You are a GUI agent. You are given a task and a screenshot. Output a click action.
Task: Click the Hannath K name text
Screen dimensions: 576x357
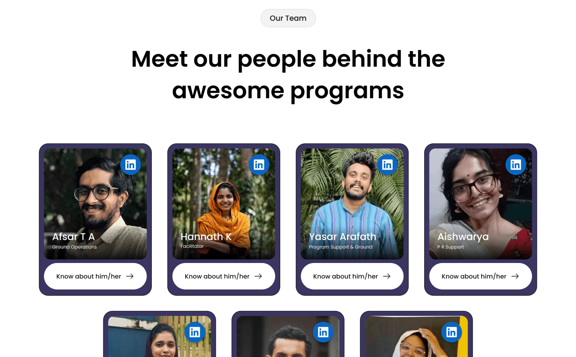206,236
